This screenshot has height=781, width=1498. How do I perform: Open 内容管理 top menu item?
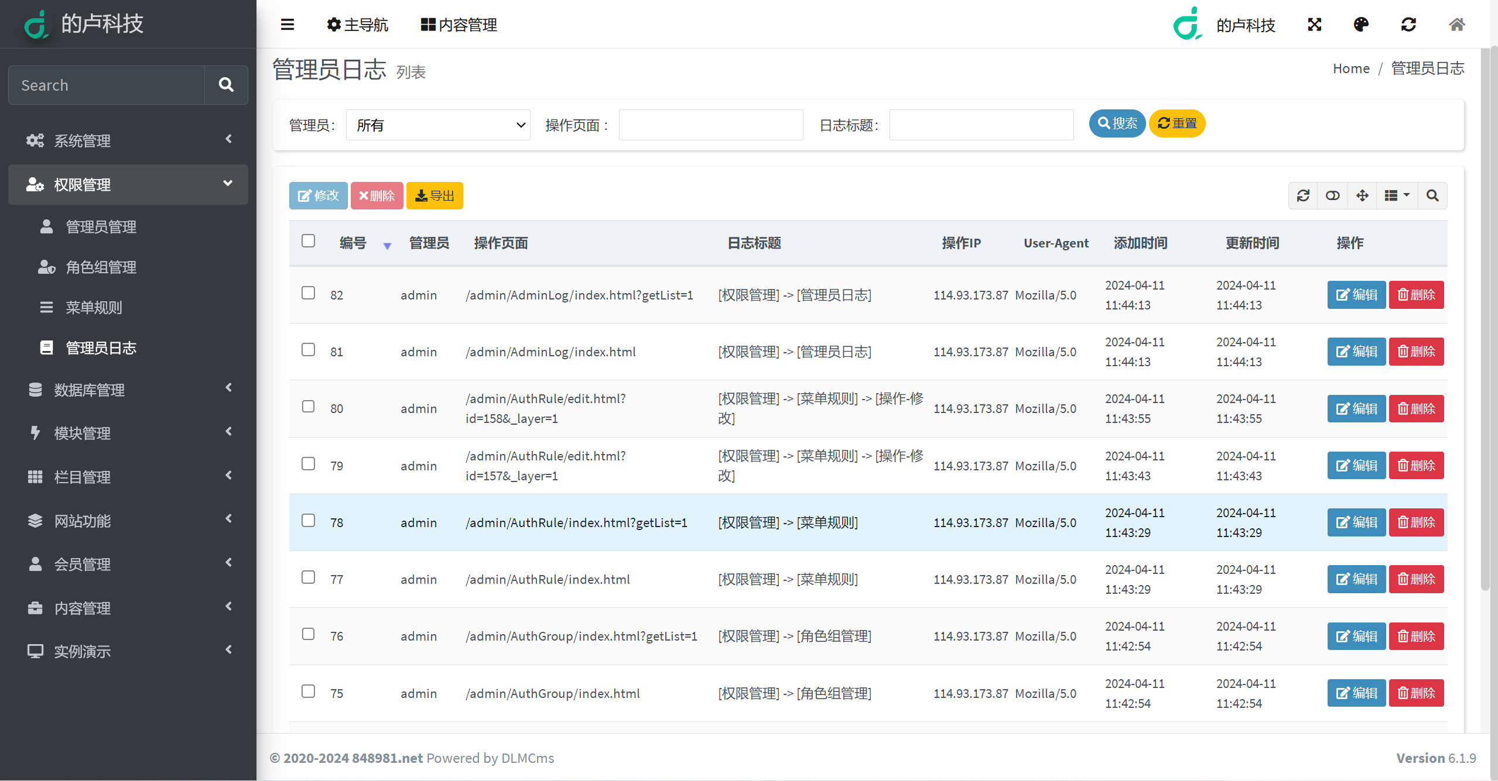coord(459,25)
